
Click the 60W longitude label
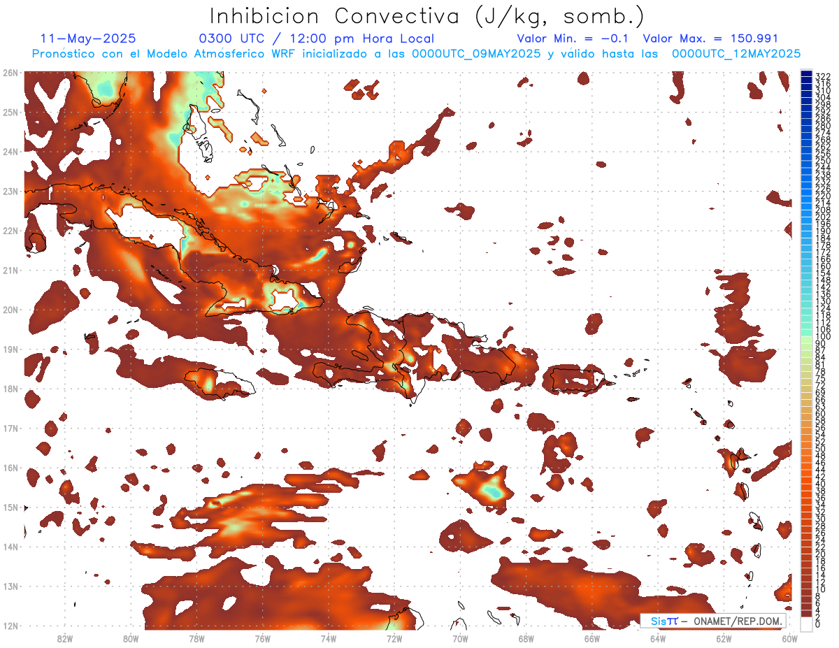point(789,638)
